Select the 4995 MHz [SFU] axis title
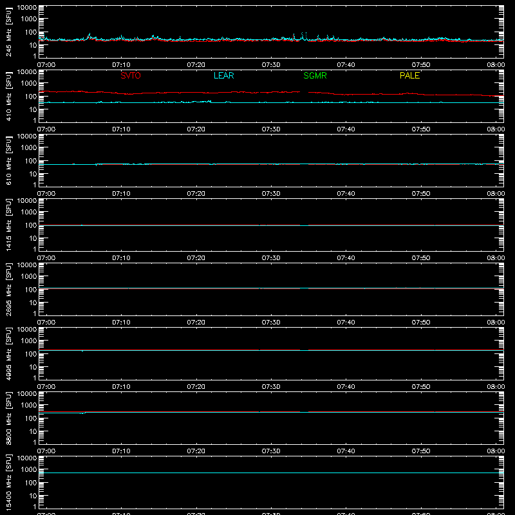This screenshot has width=515, height=515. (x=8, y=354)
